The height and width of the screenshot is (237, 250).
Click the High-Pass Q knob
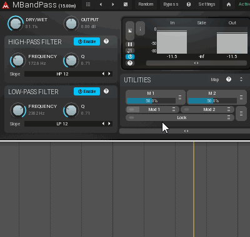(71, 60)
